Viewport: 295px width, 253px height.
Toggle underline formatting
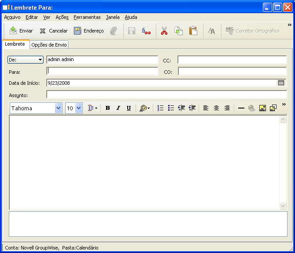129,108
